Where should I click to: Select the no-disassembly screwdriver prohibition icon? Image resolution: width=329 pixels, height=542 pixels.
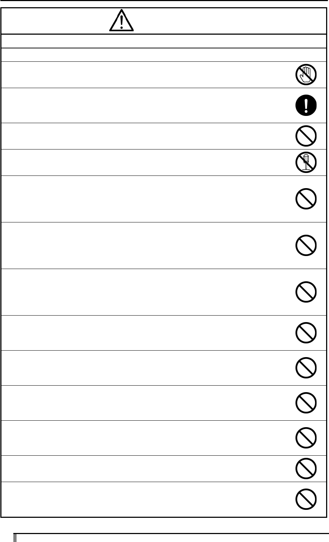tap(306, 162)
